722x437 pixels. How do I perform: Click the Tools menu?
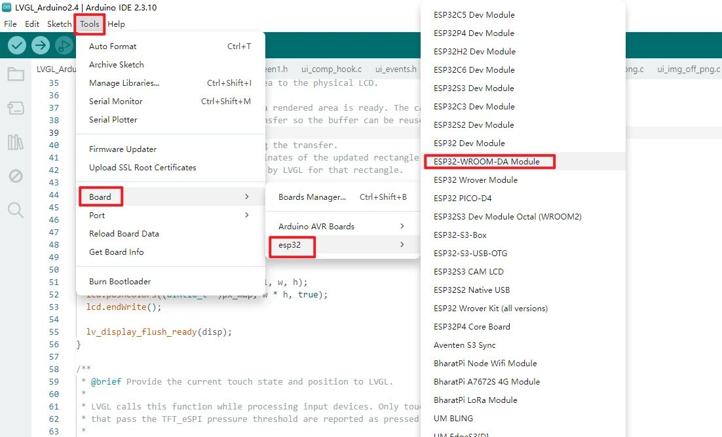coord(89,24)
